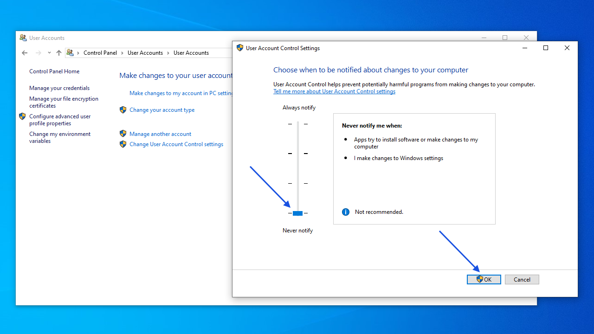Open Manage another account link

pyautogui.click(x=160, y=134)
